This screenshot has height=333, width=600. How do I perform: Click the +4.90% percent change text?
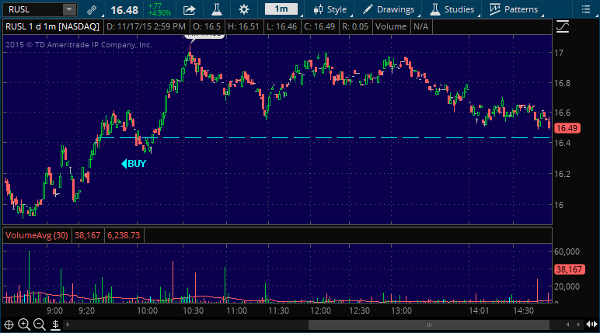pyautogui.click(x=159, y=13)
